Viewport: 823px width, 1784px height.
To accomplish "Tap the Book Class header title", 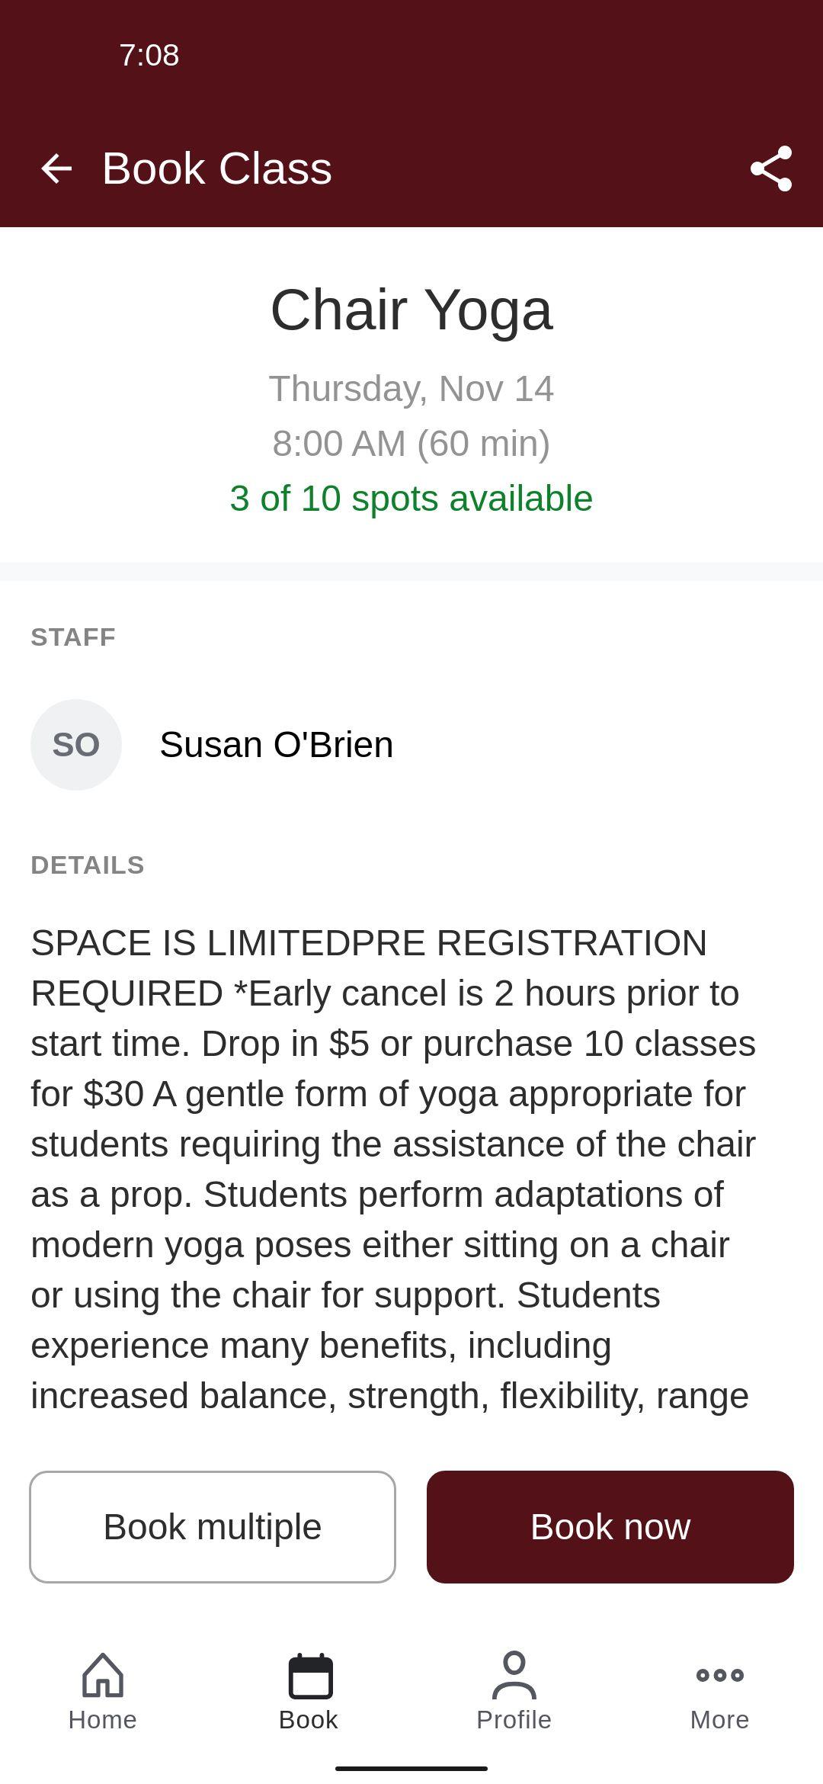I will click(217, 168).
